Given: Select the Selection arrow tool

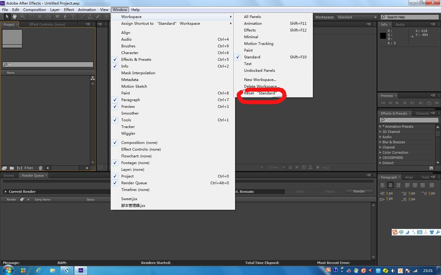Looking at the screenshot, I should pos(7,16).
